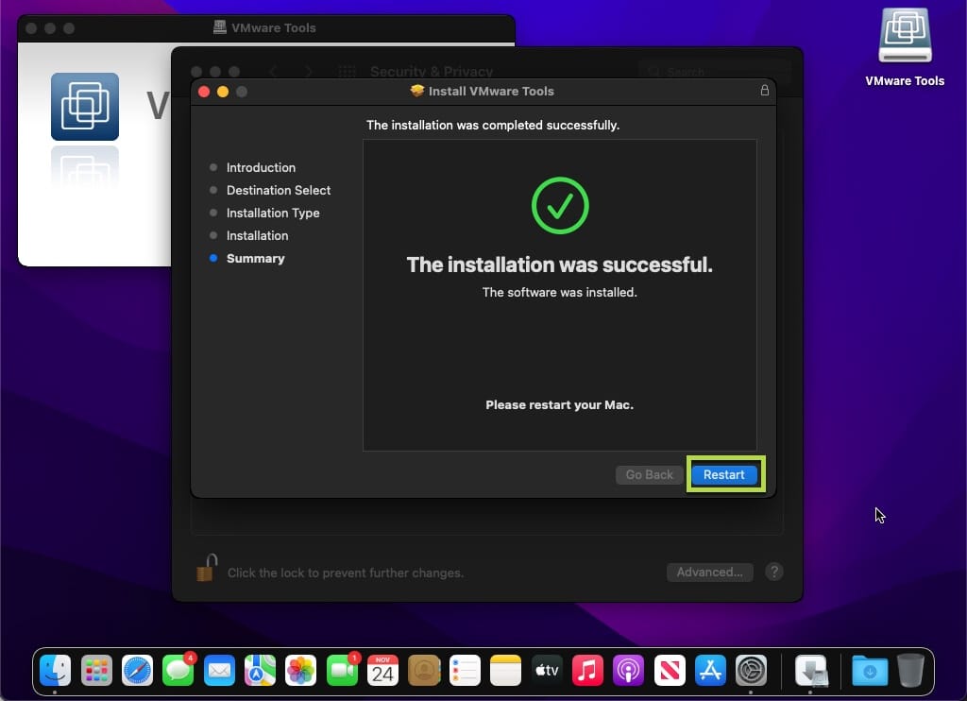
Task: Open the Downloads folder in the Dock
Action: tap(870, 670)
